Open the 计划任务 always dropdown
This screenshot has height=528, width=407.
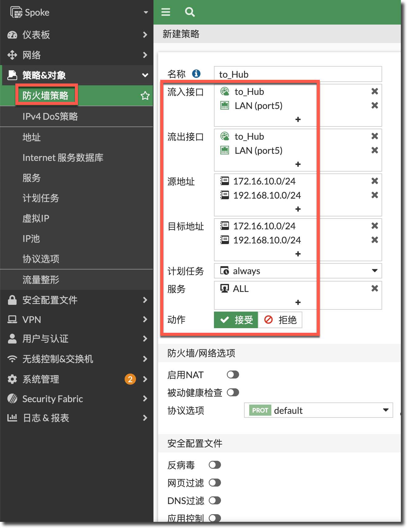point(374,271)
